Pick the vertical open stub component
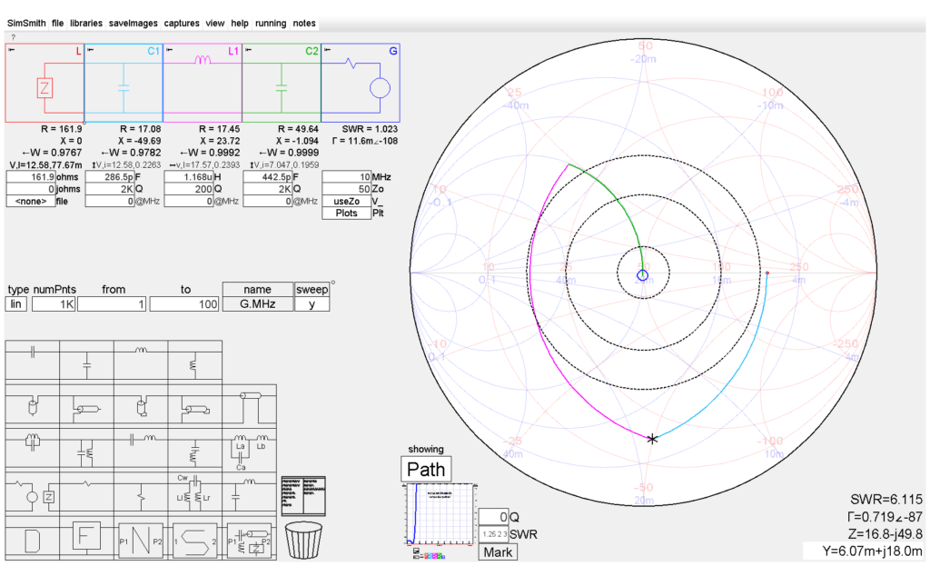930x566 pixels. click(33, 406)
